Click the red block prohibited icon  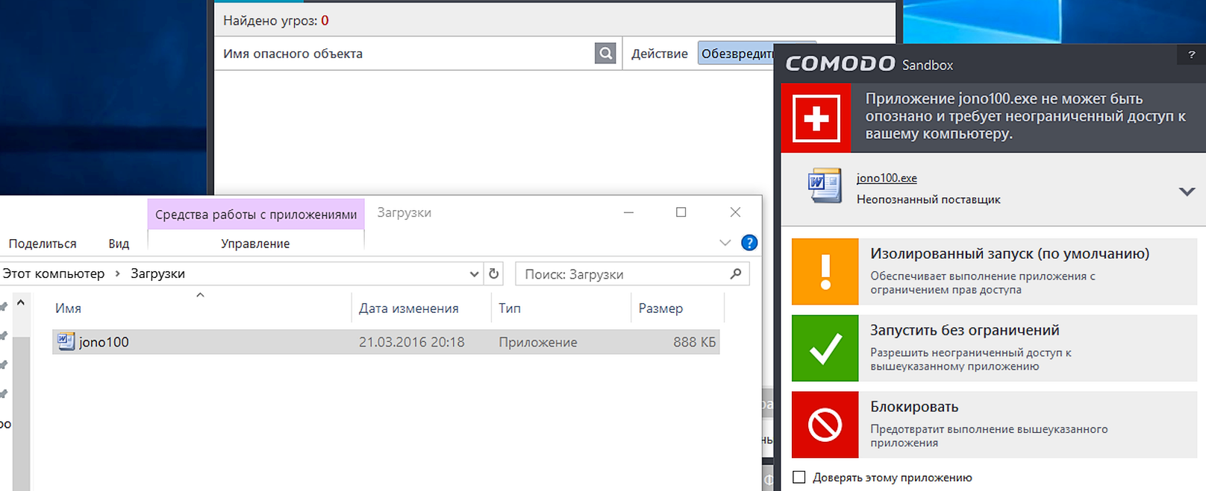point(825,425)
